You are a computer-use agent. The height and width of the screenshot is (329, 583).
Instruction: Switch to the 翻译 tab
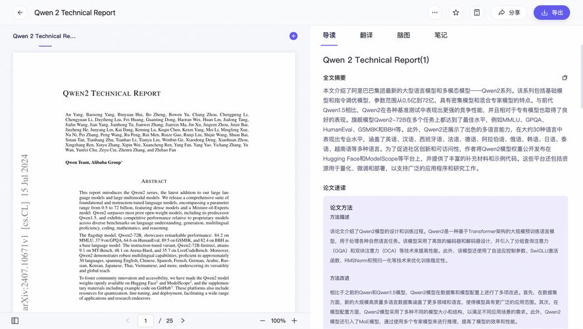[367, 36]
